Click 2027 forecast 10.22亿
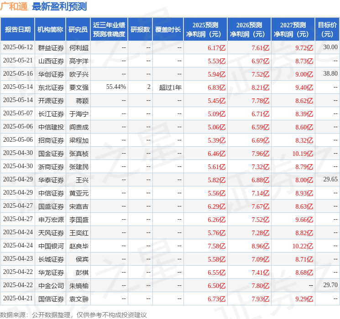 click(x=303, y=246)
